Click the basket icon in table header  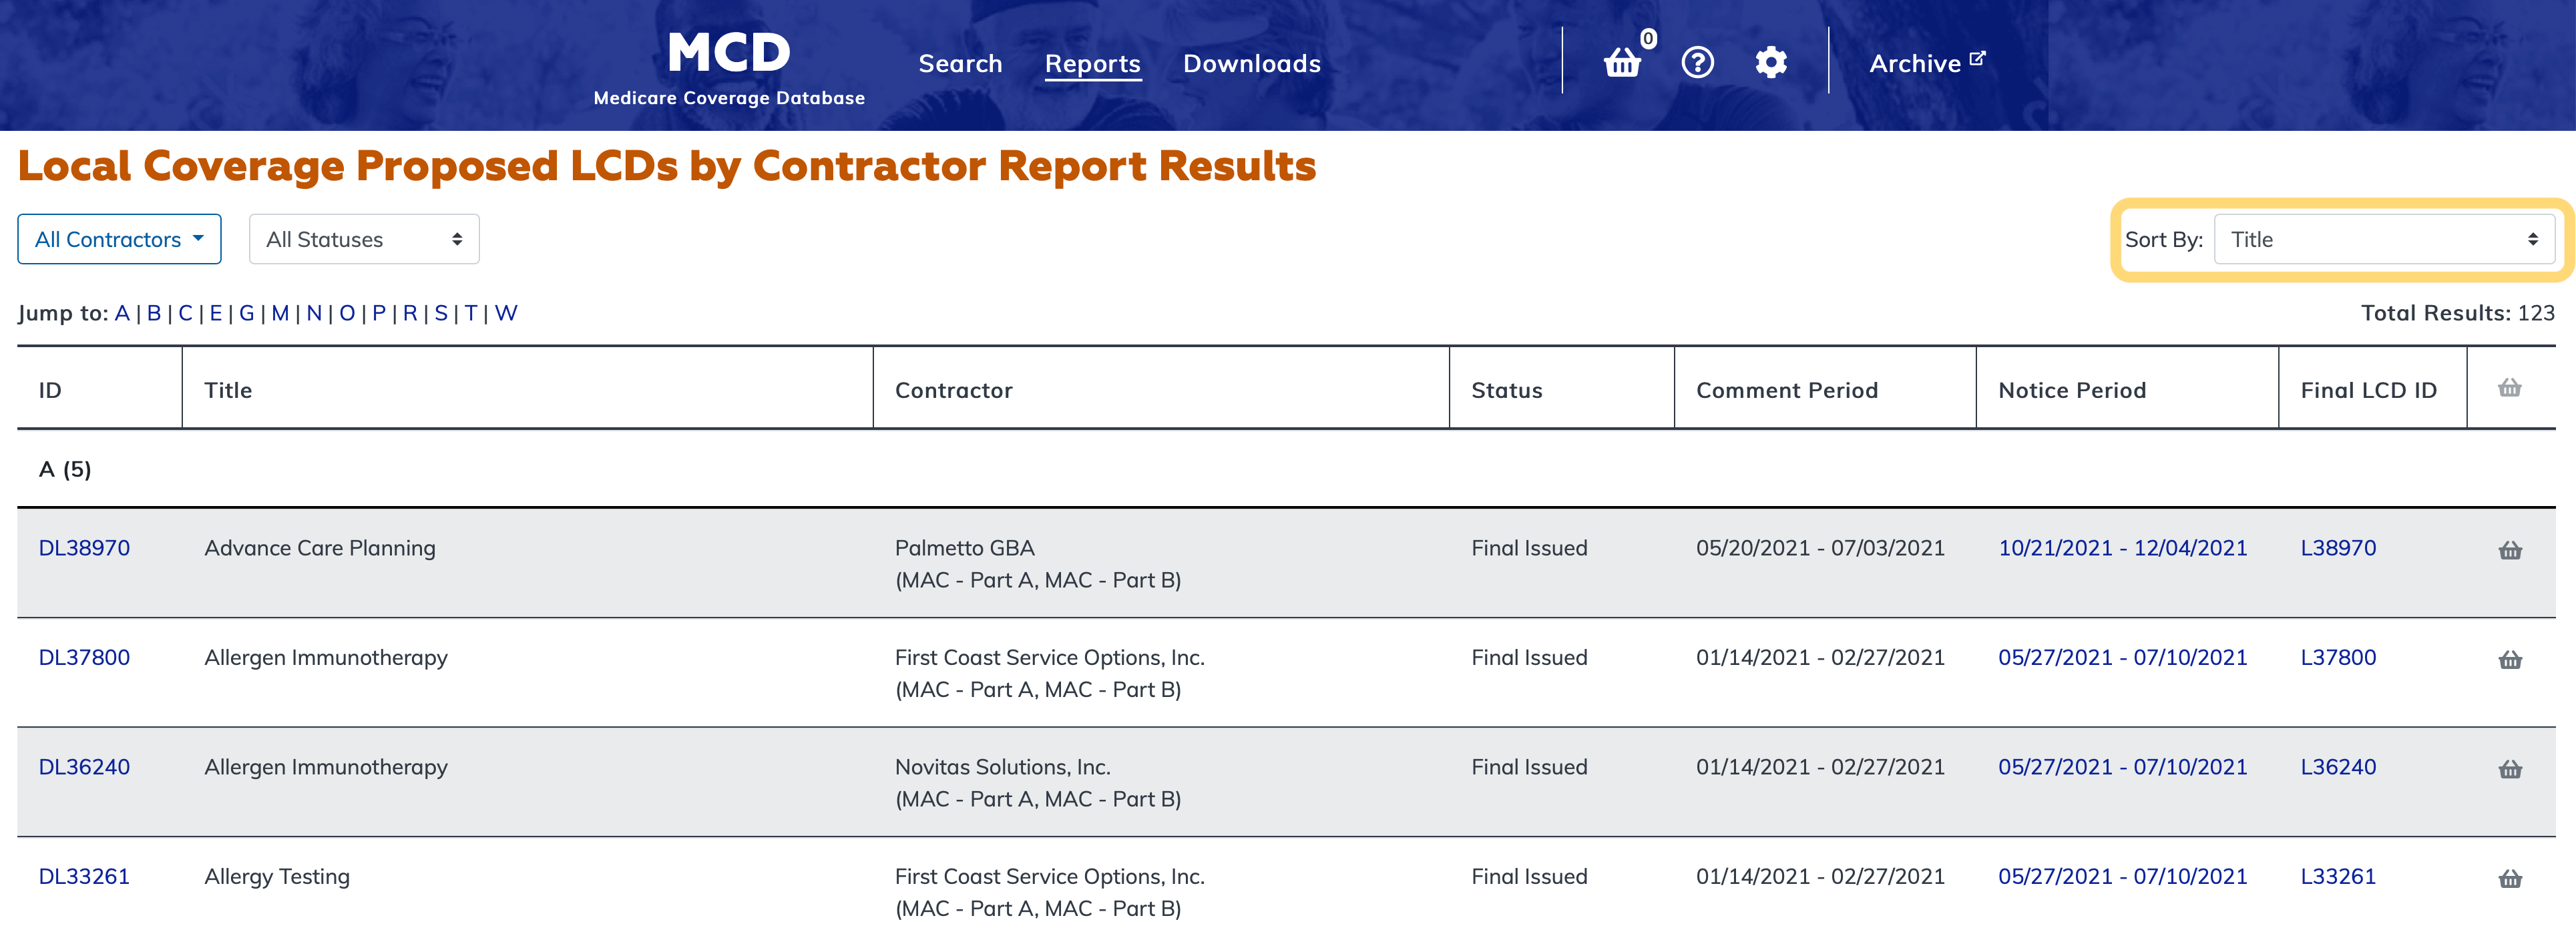tap(2509, 388)
